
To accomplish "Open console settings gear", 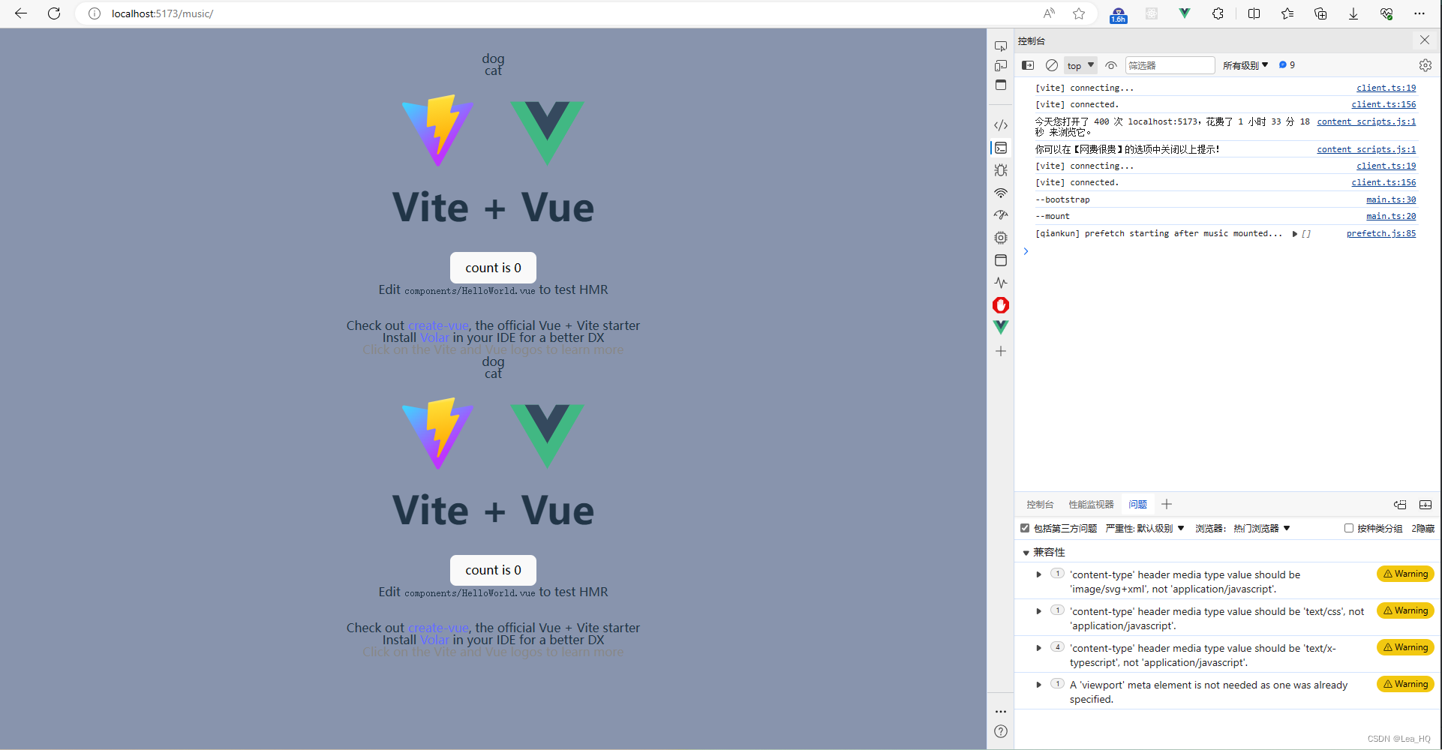I will tap(1425, 65).
